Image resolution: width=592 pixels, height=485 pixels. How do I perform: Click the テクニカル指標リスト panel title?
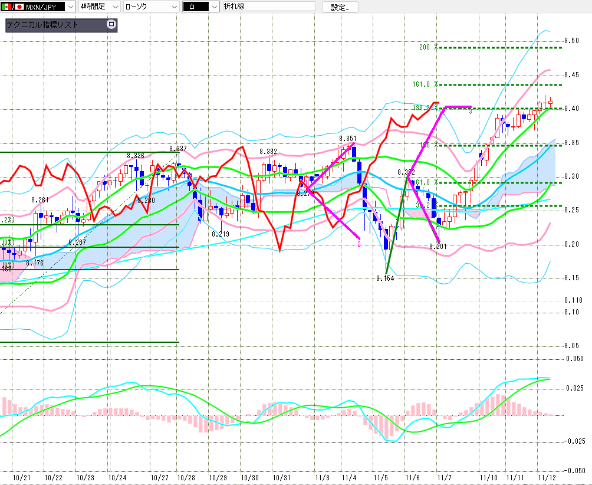point(41,25)
